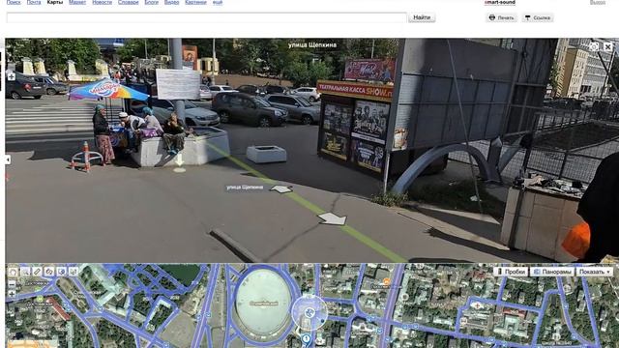The height and width of the screenshot is (348, 619).
Task: Click the panorama position marker on map
Action: coord(309,313)
